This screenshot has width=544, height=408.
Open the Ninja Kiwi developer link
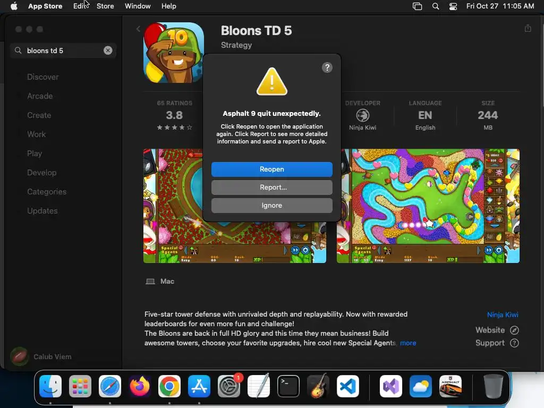(x=503, y=314)
